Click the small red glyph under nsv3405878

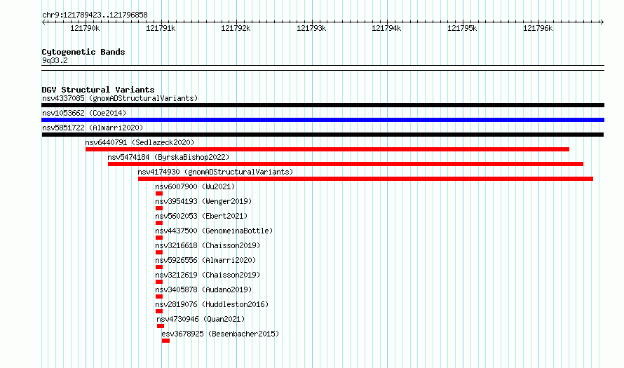point(159,297)
